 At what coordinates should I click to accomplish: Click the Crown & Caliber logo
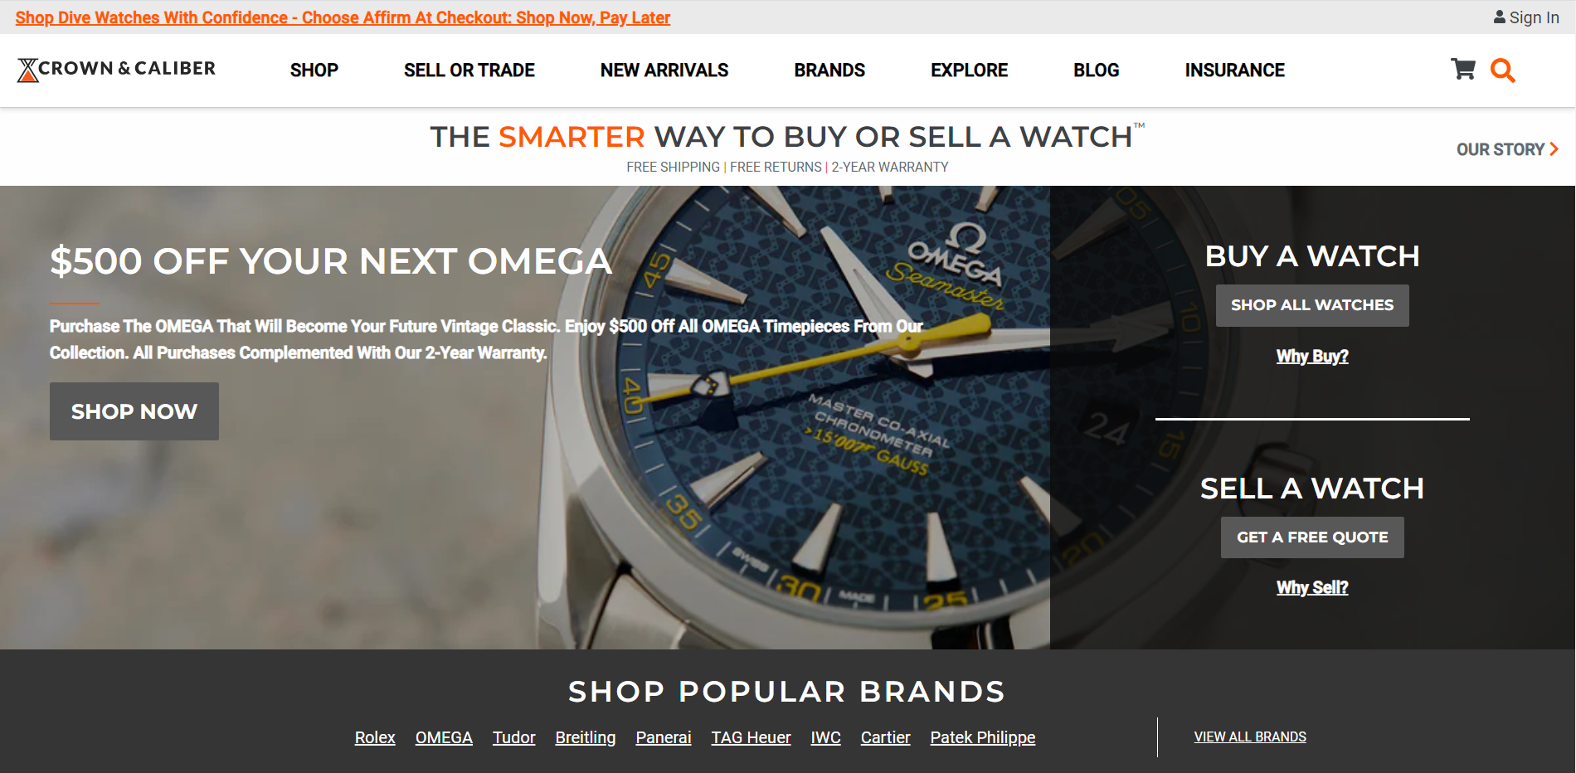point(116,70)
